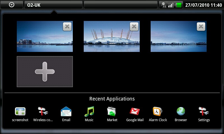Select the O2 dome screen thumbnail
The image size is (224, 134).
coord(112,37)
